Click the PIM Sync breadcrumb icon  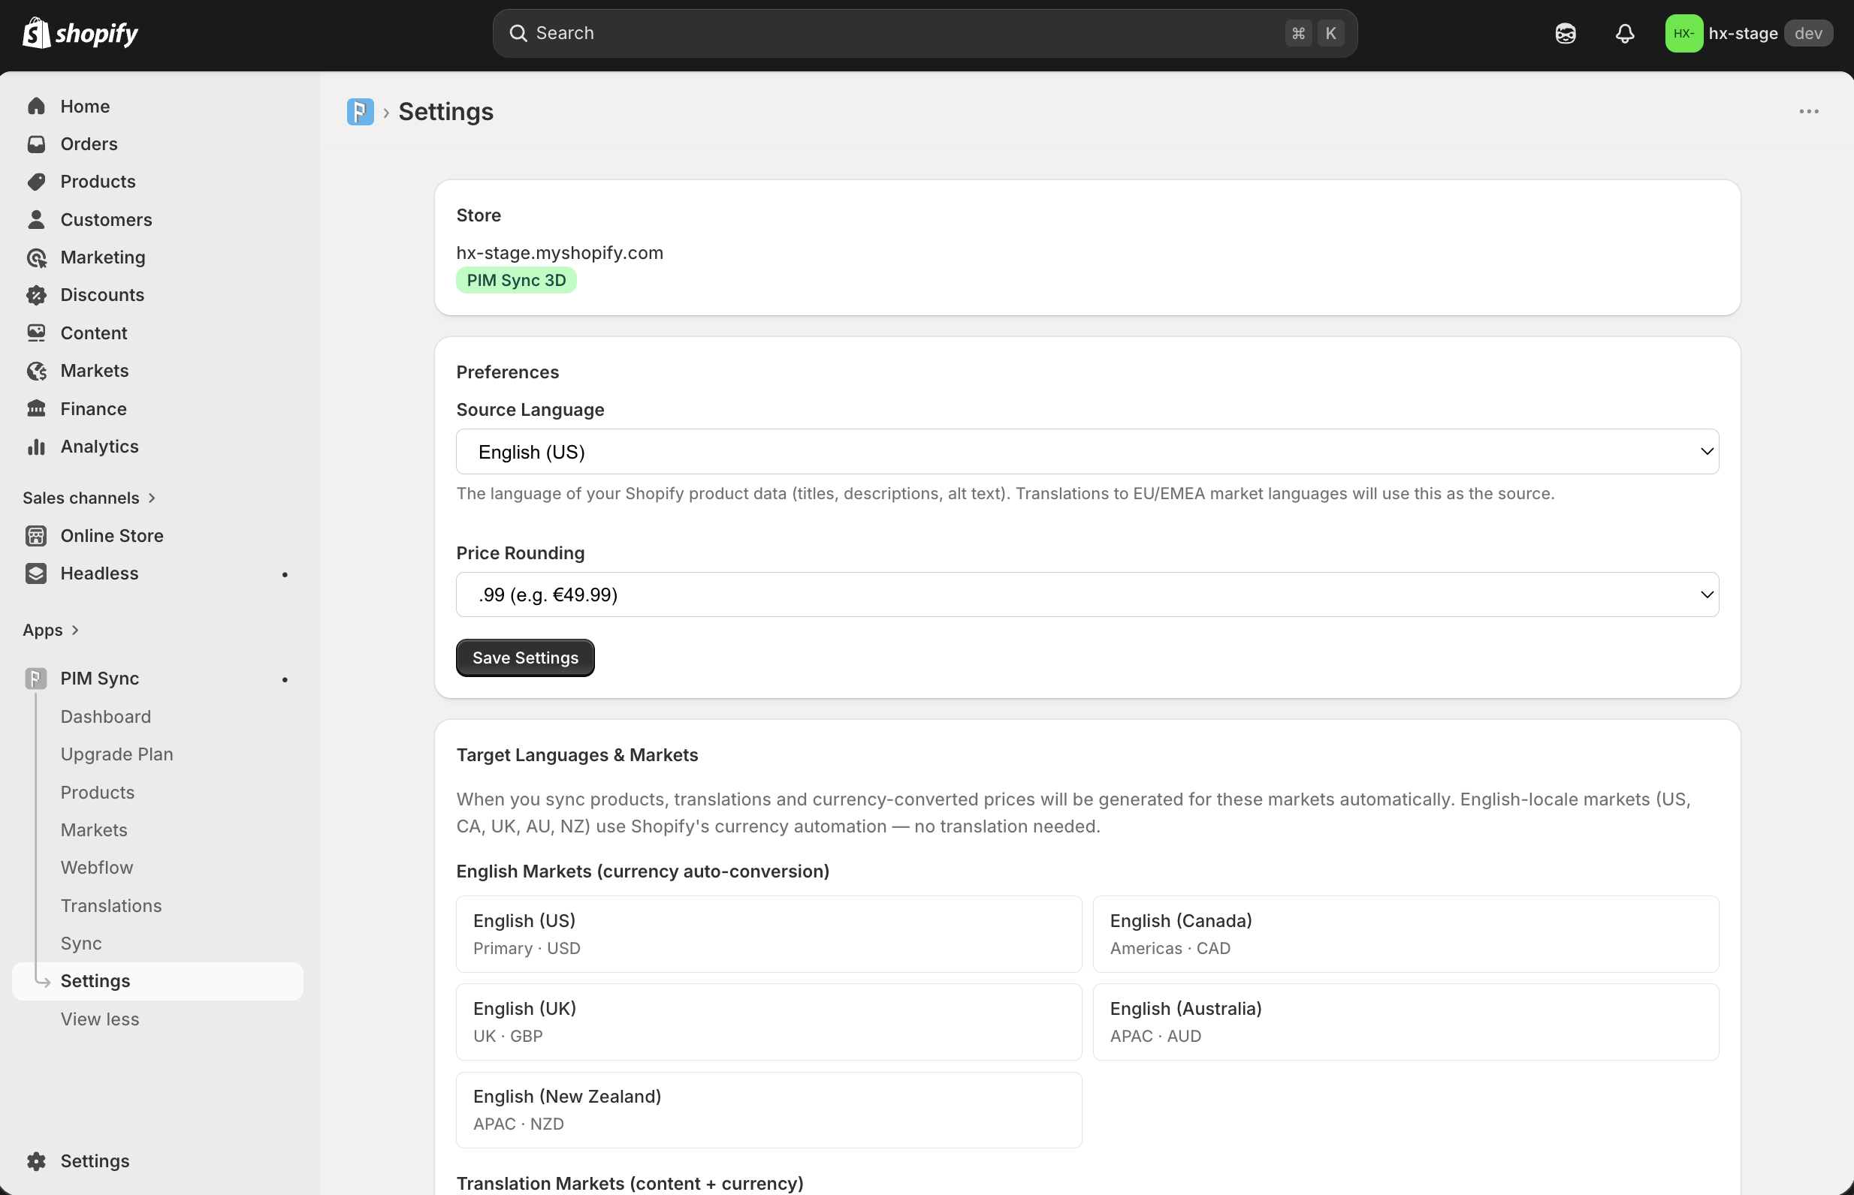361,112
